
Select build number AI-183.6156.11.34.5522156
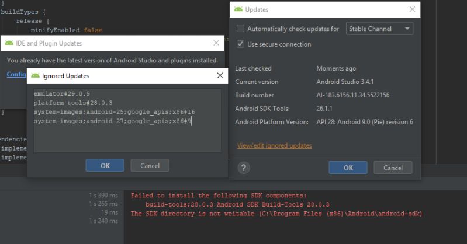point(353,95)
